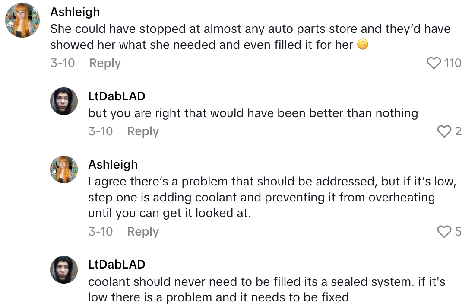The image size is (475, 307).
Task: Like Ashleigh's comment with 110 likes
Action: pos(434,63)
